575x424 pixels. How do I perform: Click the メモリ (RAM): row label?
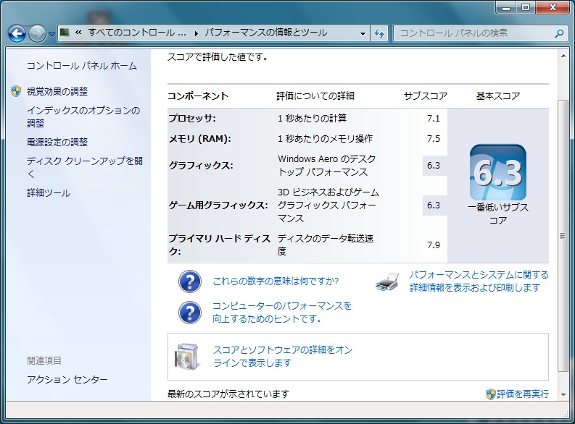point(200,139)
